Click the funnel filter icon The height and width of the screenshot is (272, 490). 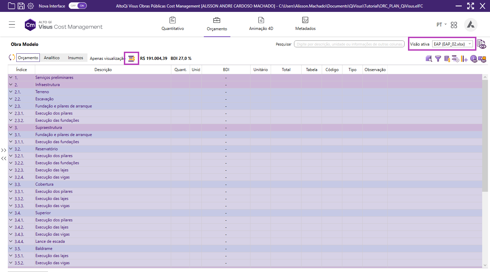(438, 59)
